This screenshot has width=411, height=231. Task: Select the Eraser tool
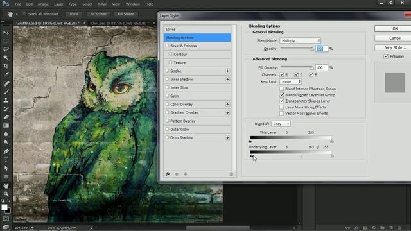click(x=6, y=117)
